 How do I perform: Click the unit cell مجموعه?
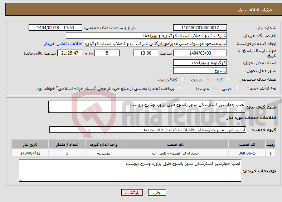pyautogui.click(x=103, y=153)
